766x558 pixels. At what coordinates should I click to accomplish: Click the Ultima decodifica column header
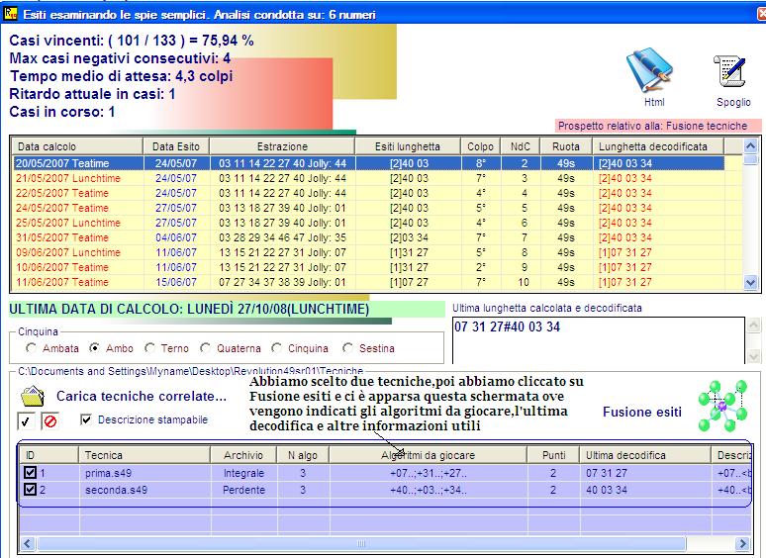coord(645,455)
